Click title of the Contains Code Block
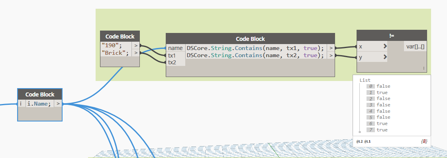The height and width of the screenshot is (158, 447). pyautogui.click(x=250, y=39)
